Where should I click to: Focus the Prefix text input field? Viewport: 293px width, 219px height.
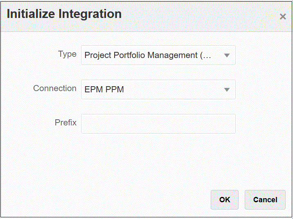pos(158,124)
